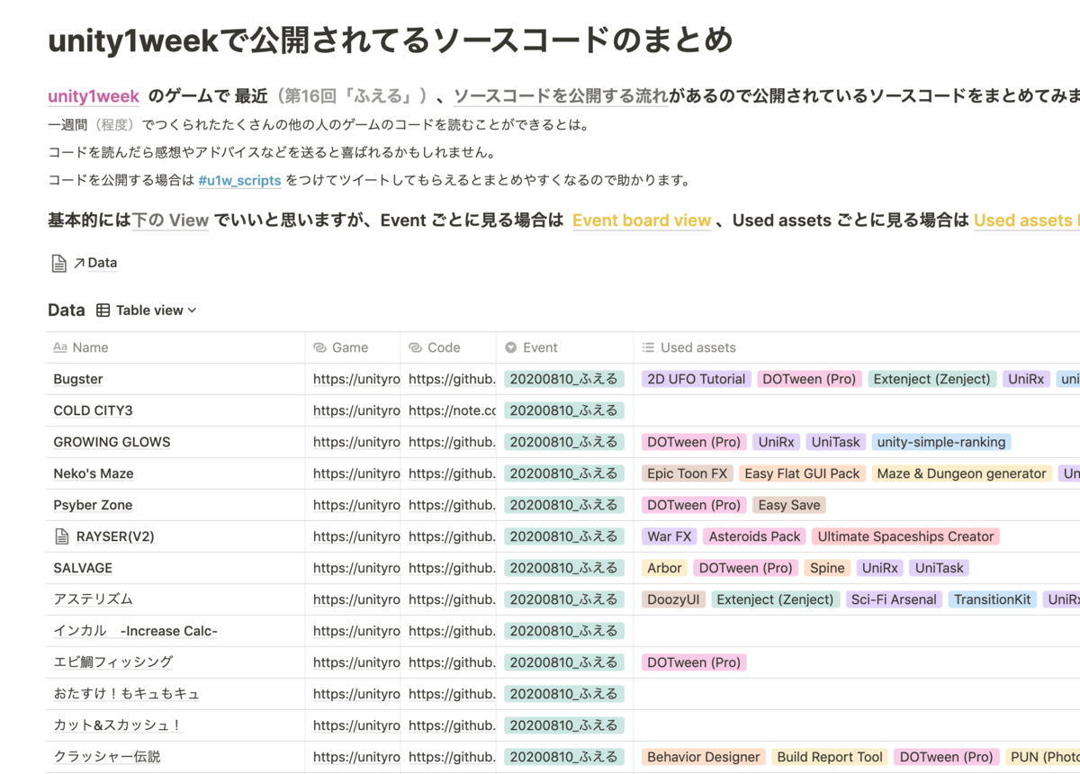Click the Easy Save tag
1080x774 pixels.
coord(789,505)
